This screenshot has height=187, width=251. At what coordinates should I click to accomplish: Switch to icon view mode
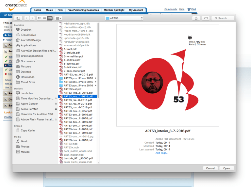40,18
